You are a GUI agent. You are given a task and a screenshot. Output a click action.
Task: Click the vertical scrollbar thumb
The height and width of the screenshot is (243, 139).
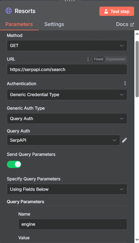pos(137,69)
